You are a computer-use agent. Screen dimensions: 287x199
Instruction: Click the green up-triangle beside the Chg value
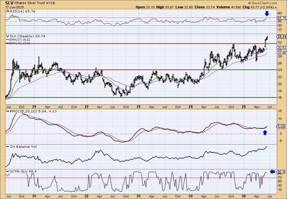click(276, 7)
